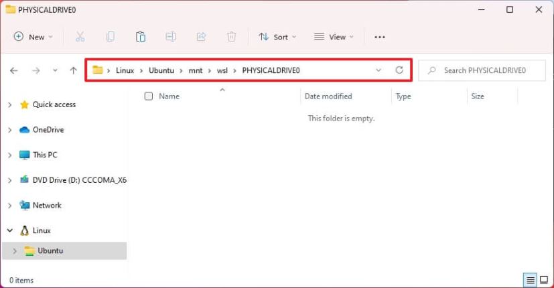Go back with the left arrow
The width and height of the screenshot is (554, 288).
tap(14, 71)
